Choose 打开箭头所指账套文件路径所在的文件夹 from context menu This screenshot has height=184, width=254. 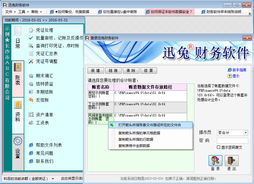[x=150, y=125]
